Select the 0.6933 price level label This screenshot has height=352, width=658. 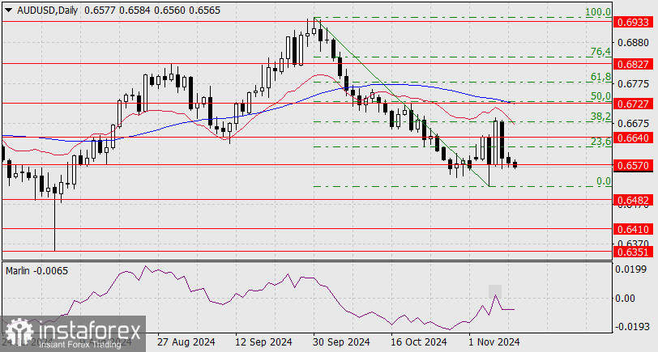[634, 22]
